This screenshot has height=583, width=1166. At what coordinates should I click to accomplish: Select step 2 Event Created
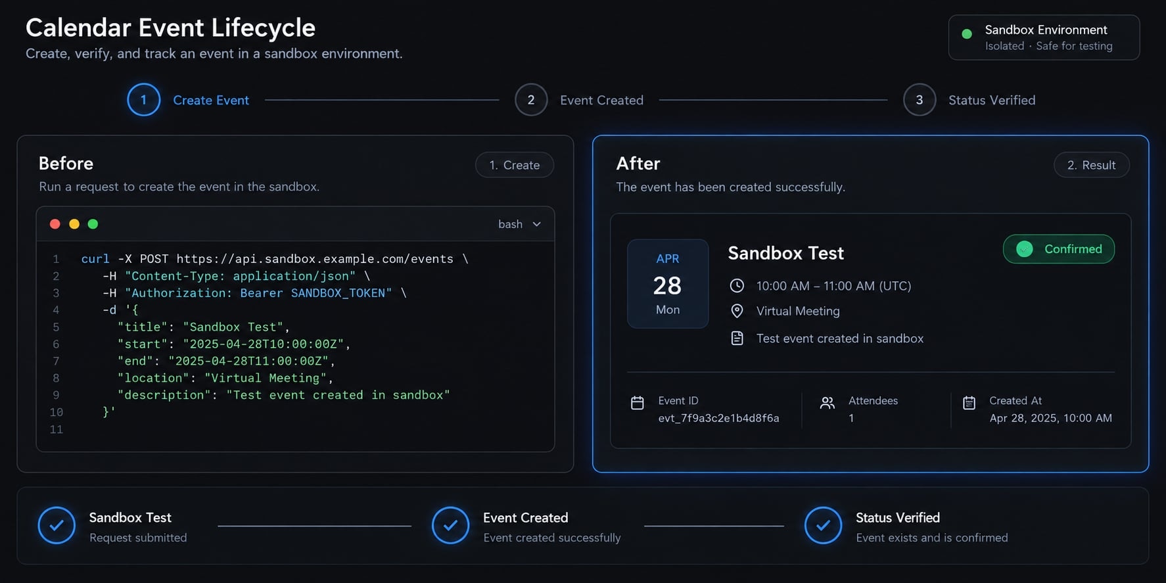[579, 100]
